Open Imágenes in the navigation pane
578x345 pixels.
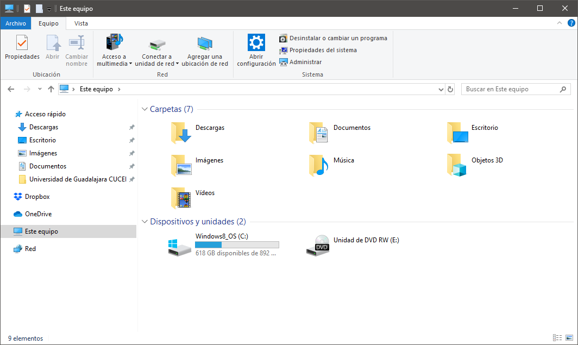[43, 153]
